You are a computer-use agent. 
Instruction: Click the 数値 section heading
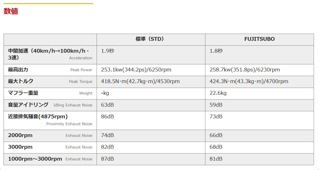point(11,11)
